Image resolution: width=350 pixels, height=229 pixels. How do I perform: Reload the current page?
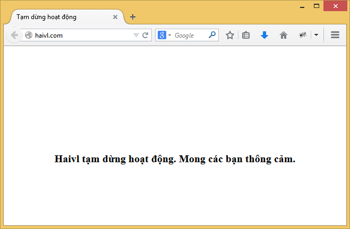click(145, 36)
